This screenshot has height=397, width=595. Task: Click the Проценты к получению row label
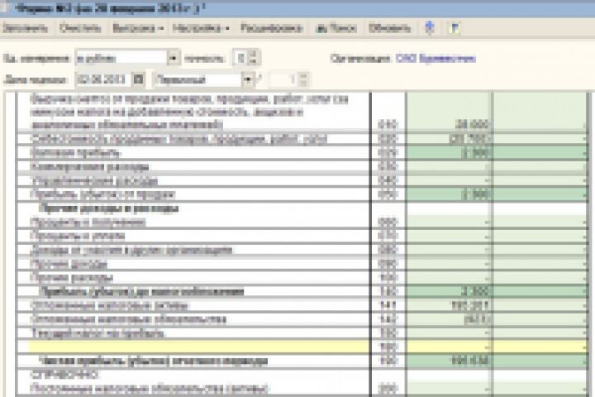coord(88,222)
